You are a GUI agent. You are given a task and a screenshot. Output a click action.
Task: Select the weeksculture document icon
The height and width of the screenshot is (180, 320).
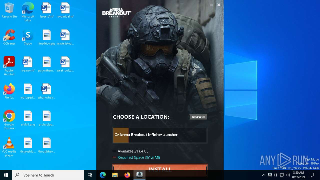tap(65, 64)
